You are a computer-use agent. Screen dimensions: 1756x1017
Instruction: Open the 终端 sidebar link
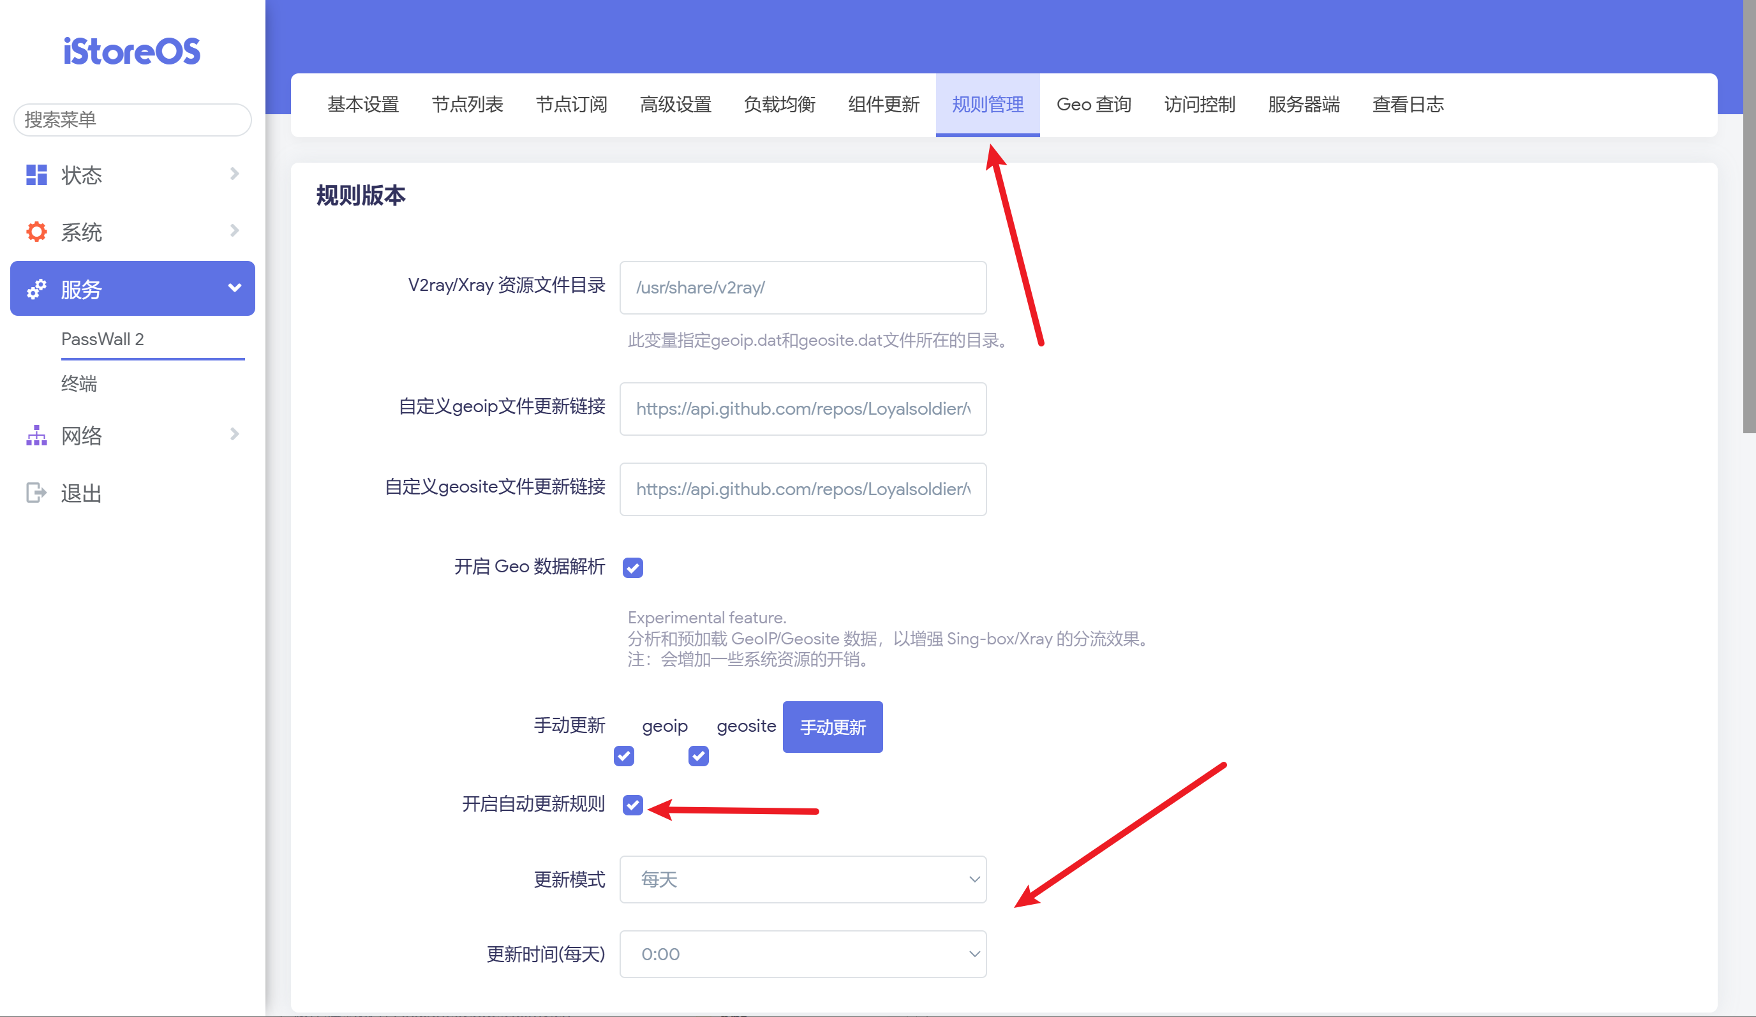[x=78, y=384]
